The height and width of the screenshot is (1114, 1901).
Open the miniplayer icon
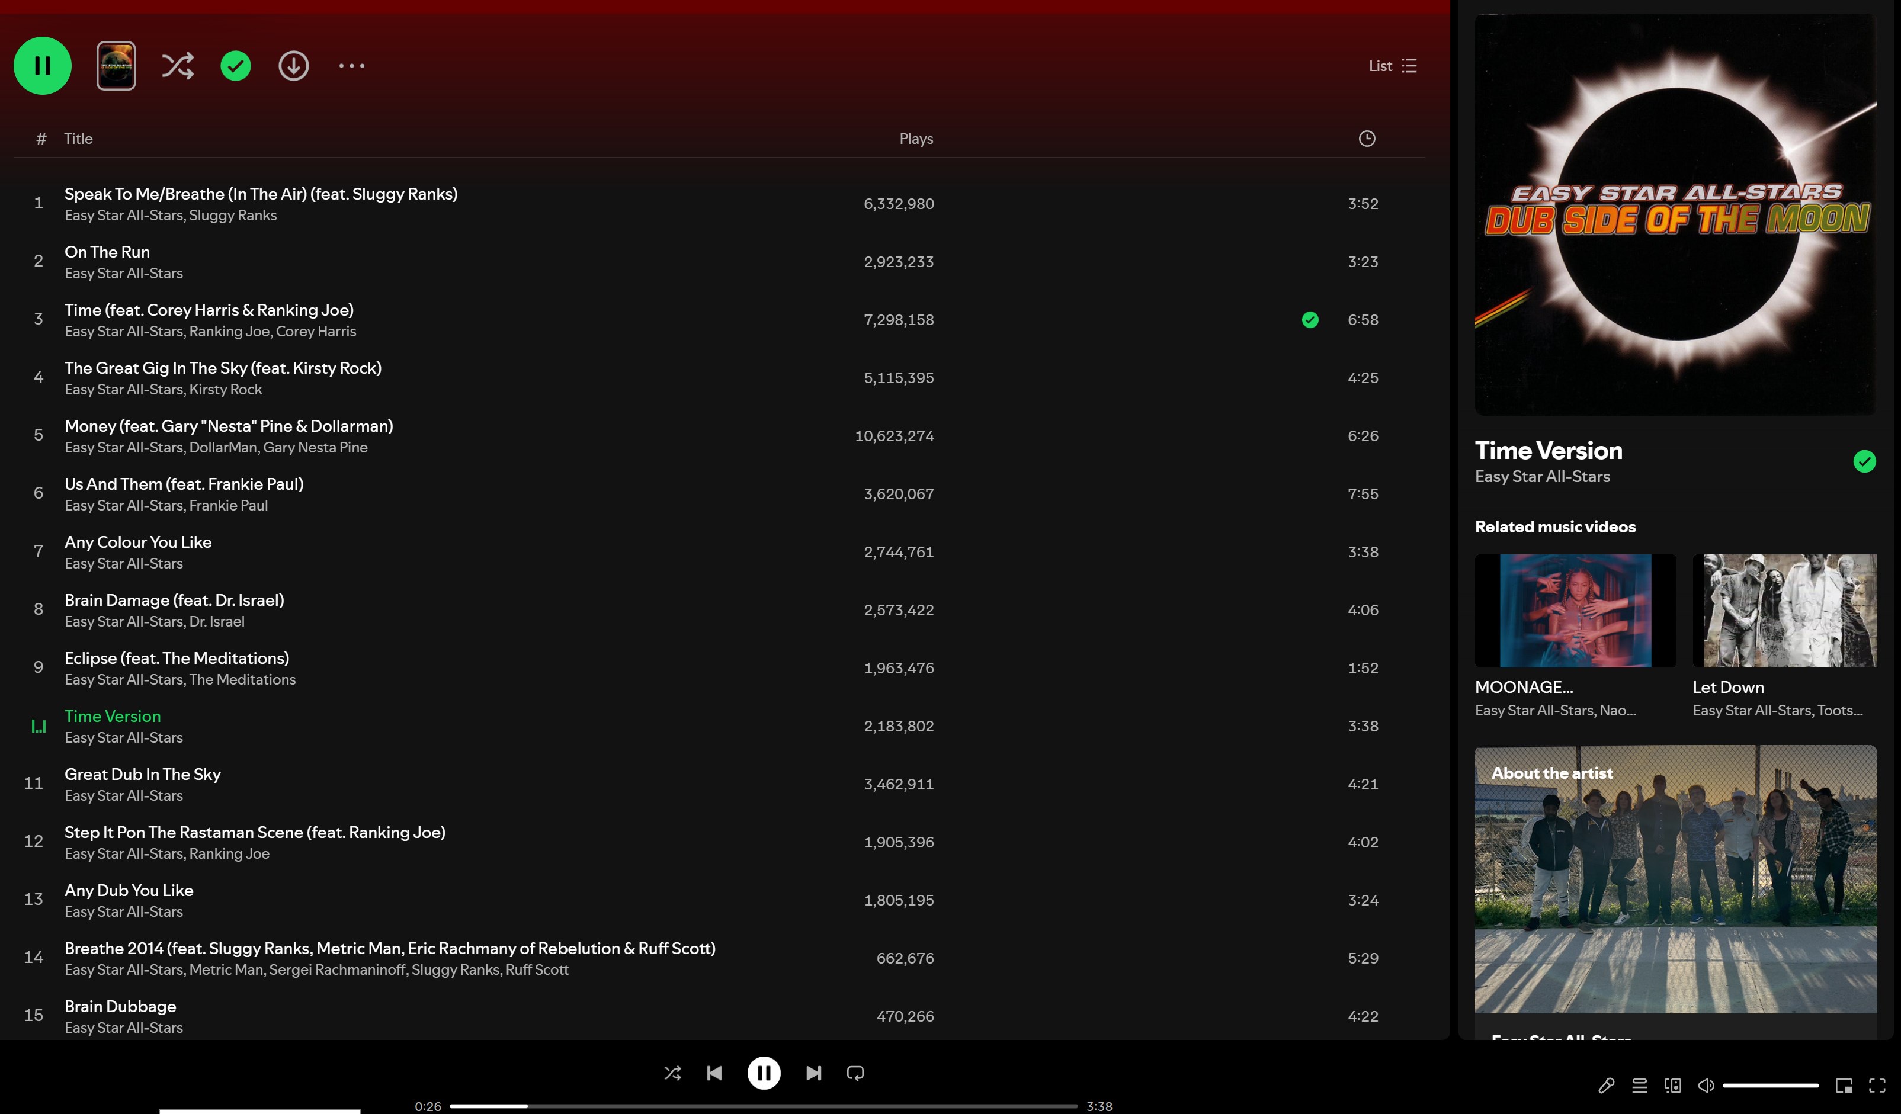[x=1844, y=1086]
